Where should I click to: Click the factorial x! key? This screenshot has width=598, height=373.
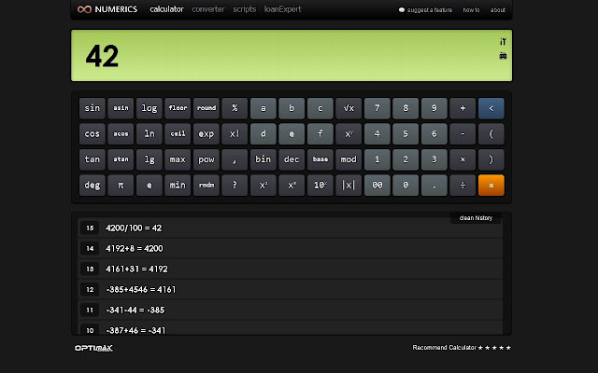point(235,134)
